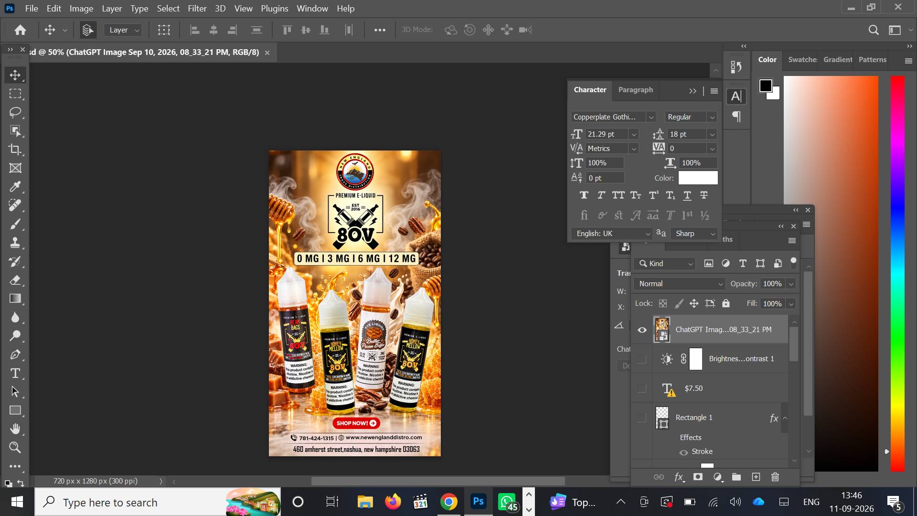Click the white text Color swatch
Image resolution: width=917 pixels, height=516 pixels.
[x=698, y=178]
